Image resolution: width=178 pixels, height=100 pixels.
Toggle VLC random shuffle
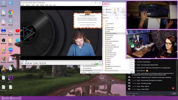pos(45,63)
